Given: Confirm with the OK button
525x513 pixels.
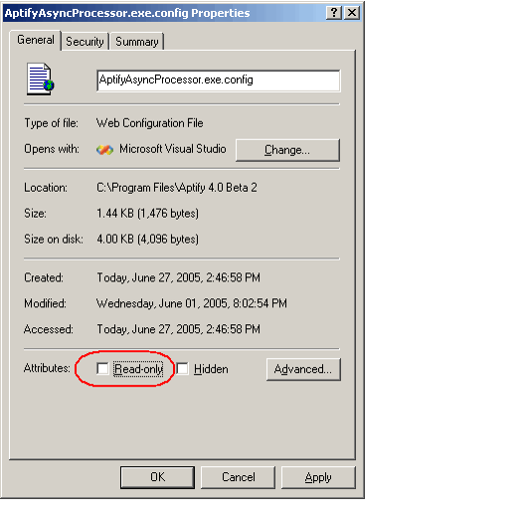Looking at the screenshot, I should coord(157,477).
